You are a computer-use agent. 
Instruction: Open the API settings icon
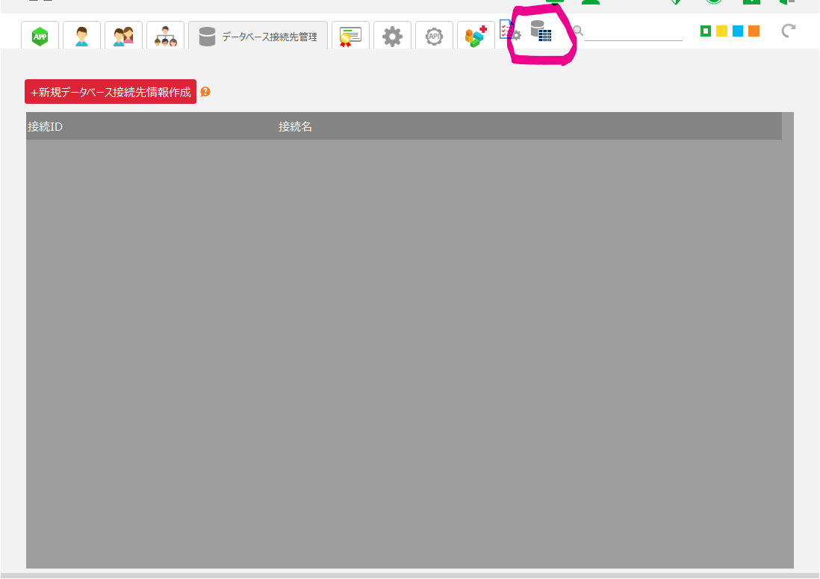coord(434,36)
